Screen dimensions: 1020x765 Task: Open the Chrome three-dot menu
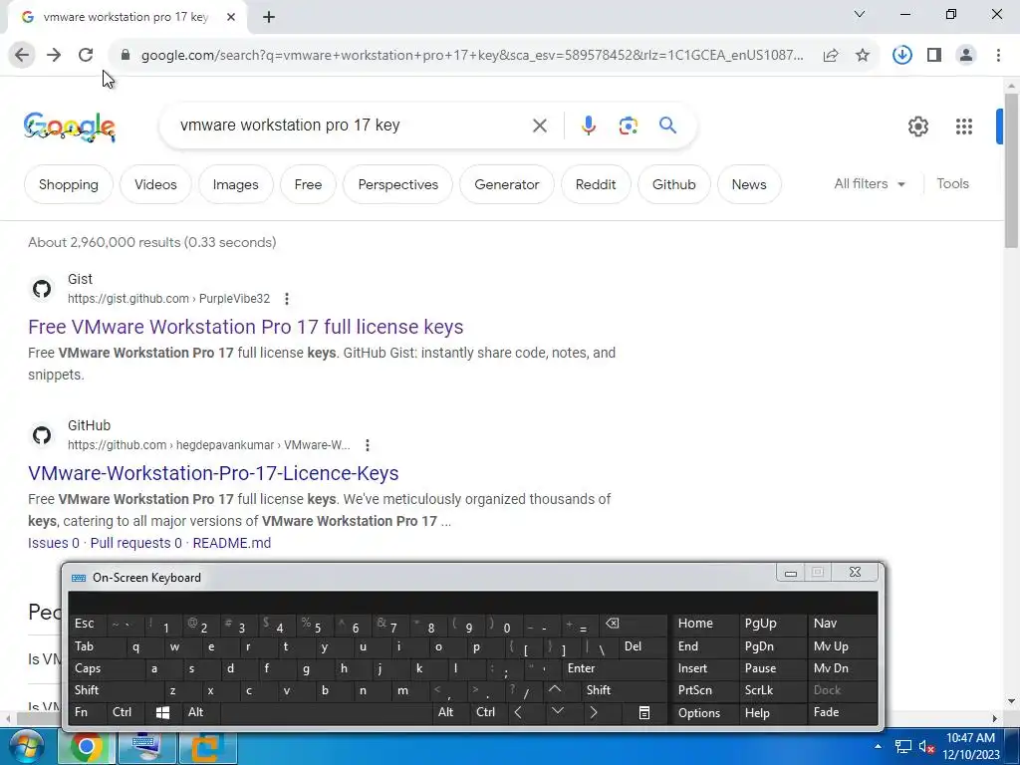998,56
